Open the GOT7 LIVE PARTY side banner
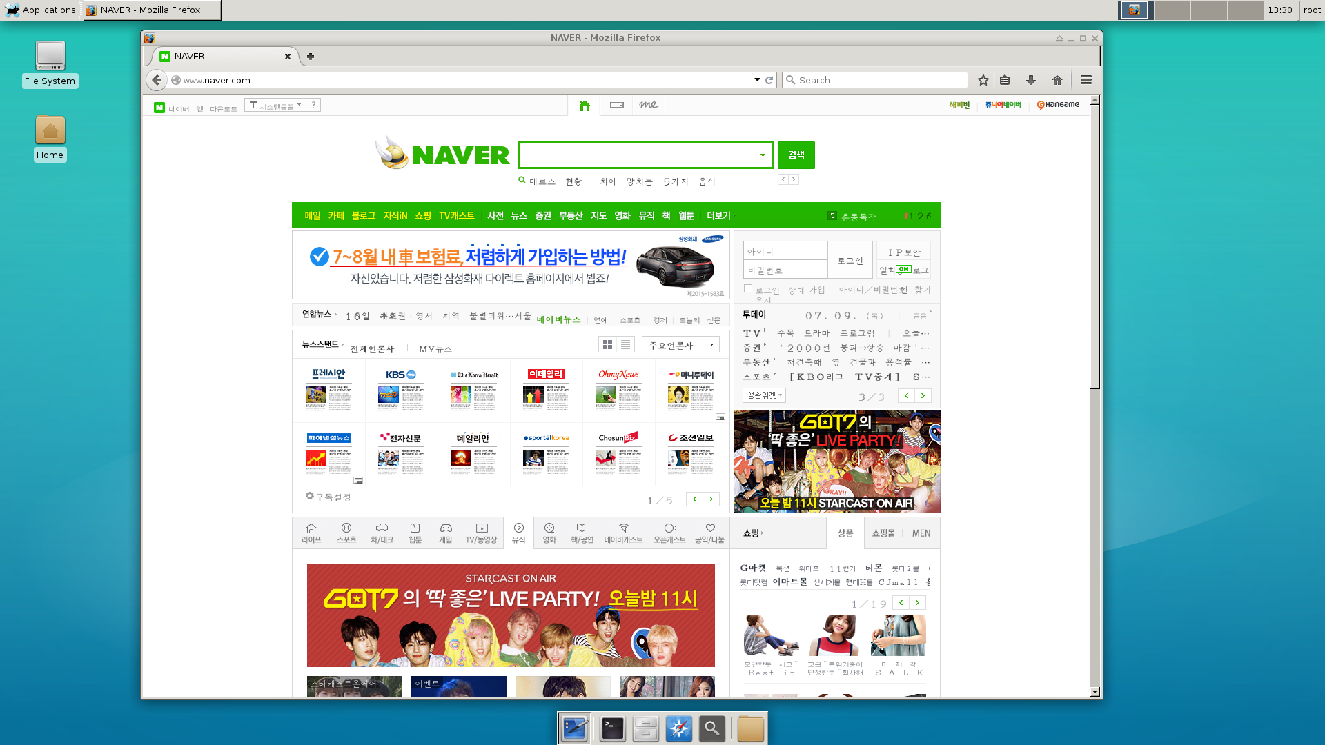Screen dimensions: 1325x745 coord(837,461)
